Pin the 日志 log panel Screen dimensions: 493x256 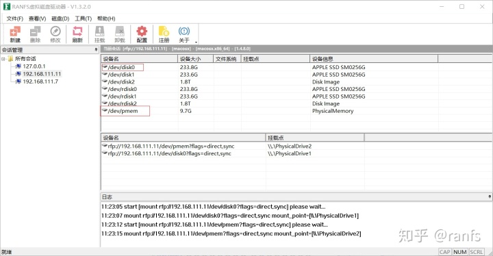click(490, 196)
